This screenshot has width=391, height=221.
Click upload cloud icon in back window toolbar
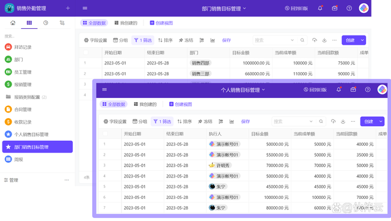[x=315, y=40]
